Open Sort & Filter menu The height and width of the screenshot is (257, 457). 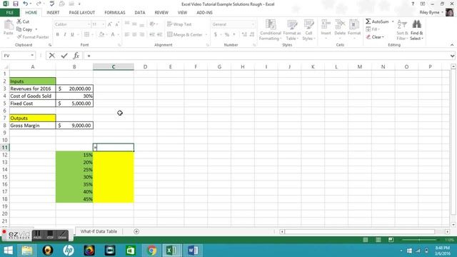coord(402,30)
